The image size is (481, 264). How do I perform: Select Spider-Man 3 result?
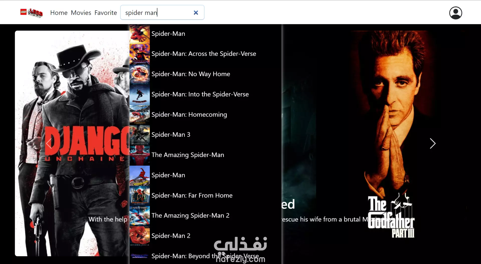click(205, 135)
